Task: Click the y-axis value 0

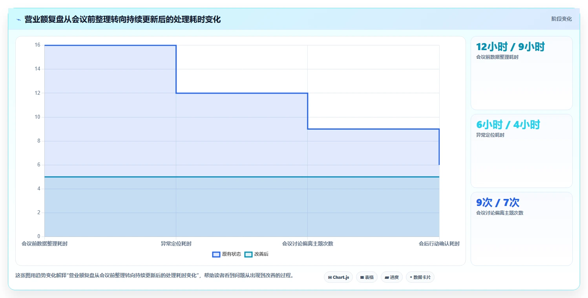Action: tap(39, 237)
